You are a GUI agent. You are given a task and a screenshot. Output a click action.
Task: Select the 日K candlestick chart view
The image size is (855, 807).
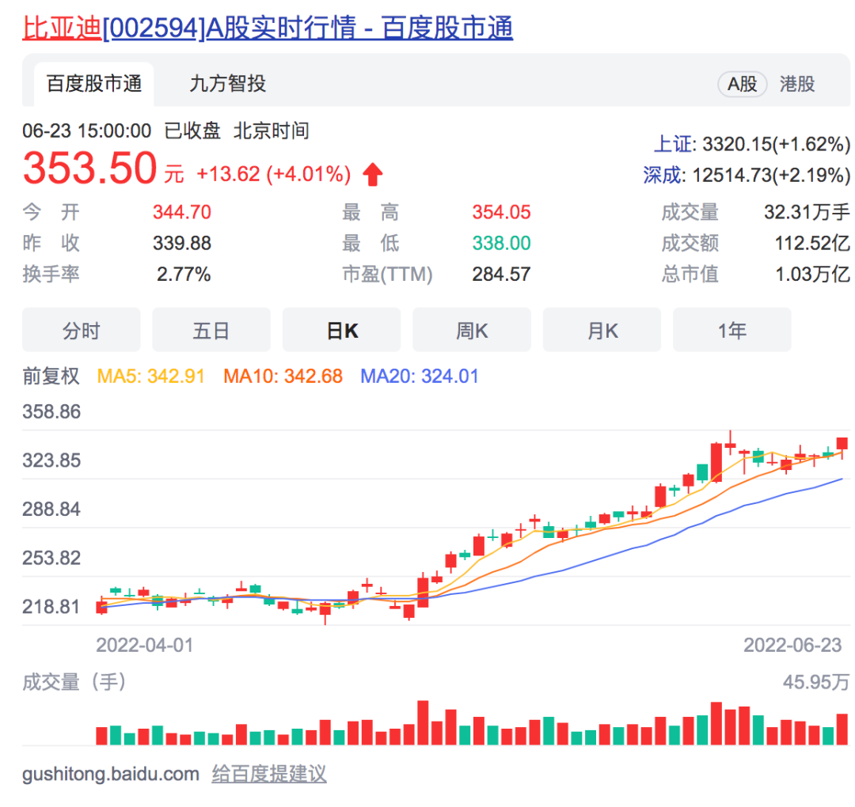pyautogui.click(x=341, y=330)
